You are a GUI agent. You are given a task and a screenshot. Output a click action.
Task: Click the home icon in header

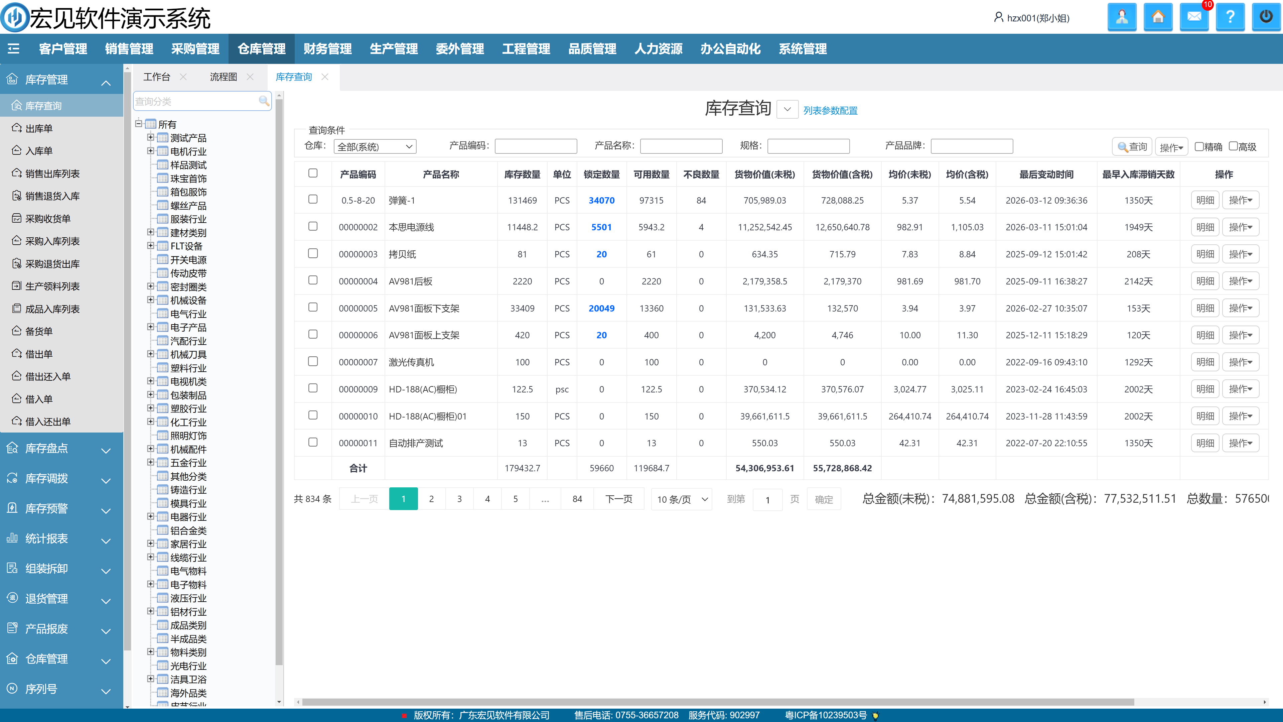(x=1158, y=17)
